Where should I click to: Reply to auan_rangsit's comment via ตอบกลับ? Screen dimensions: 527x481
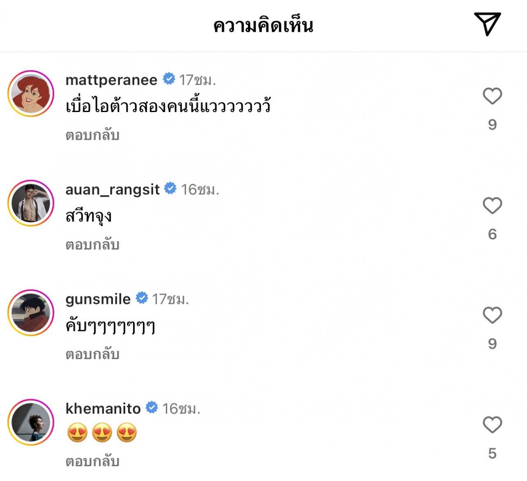[x=92, y=245]
